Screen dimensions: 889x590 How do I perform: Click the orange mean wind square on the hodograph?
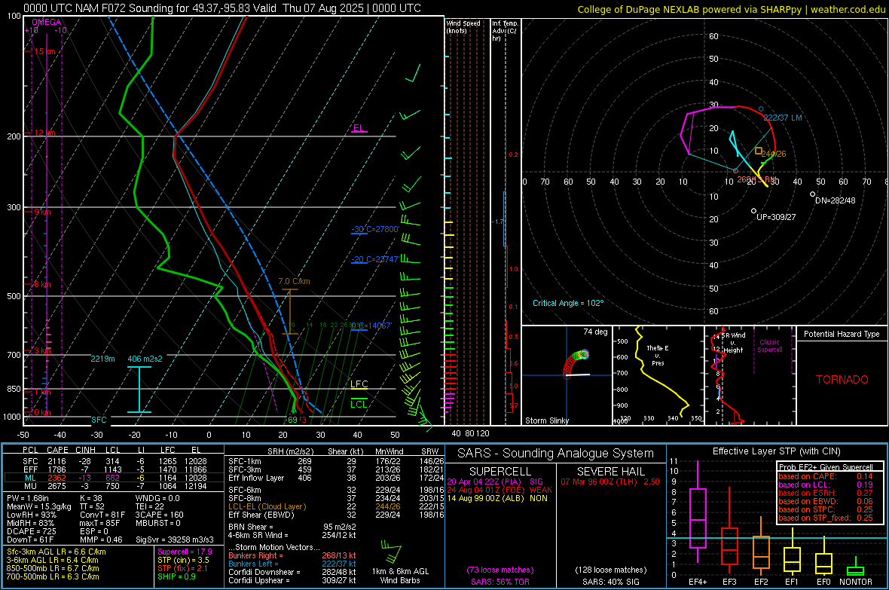point(759,151)
